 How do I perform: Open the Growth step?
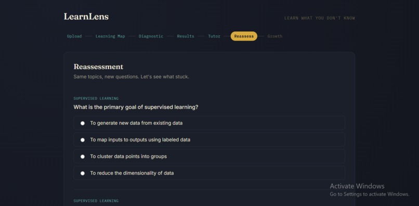pos(274,36)
